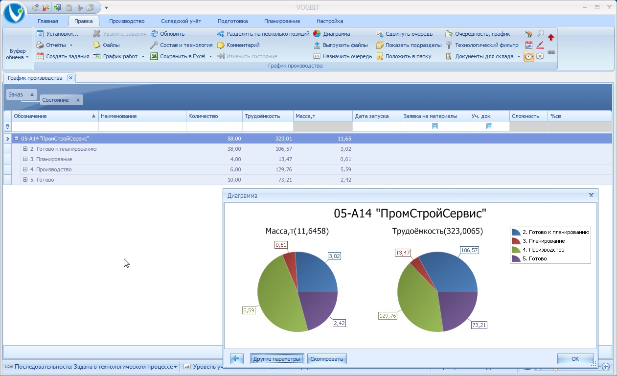Click the Создать задания calendar icon
Screen dimensions: 617x376
tap(41, 56)
